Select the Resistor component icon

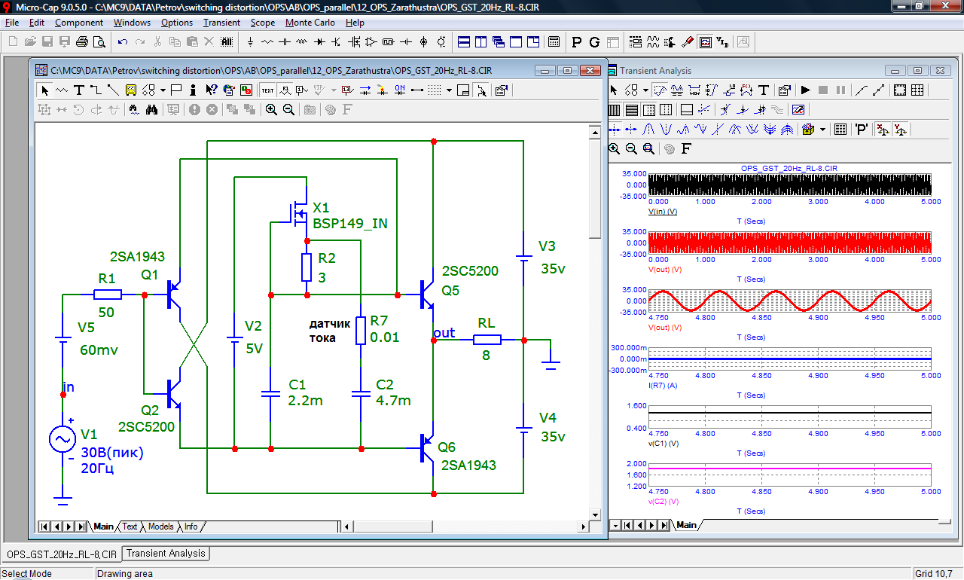[x=267, y=41]
